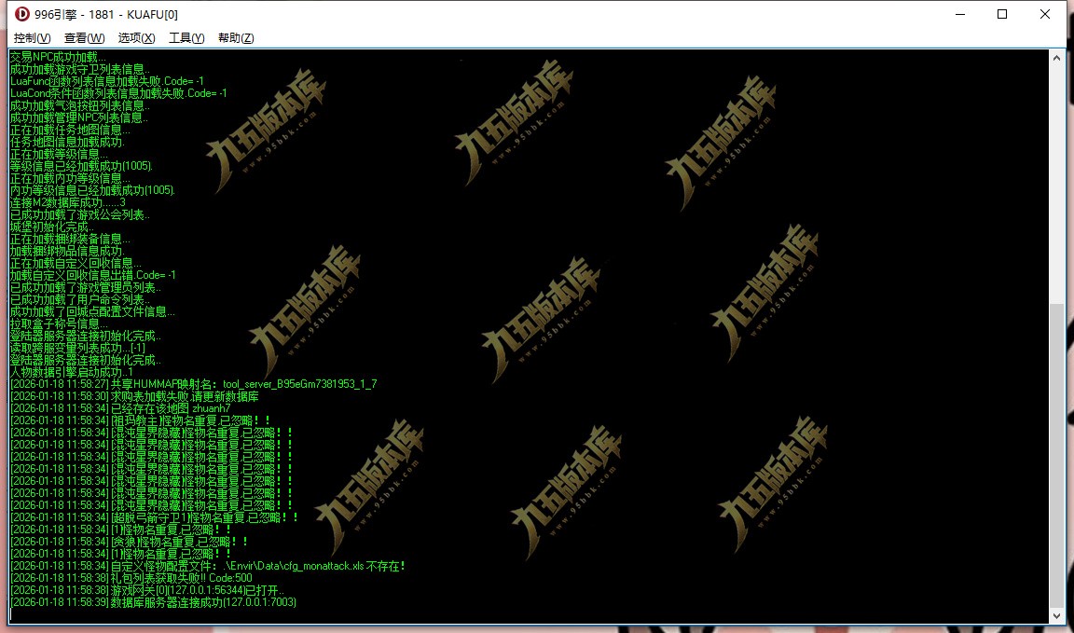Click the line 读取跨服变量列表成功
Viewport: 1074px width, 633px height.
click(x=77, y=348)
